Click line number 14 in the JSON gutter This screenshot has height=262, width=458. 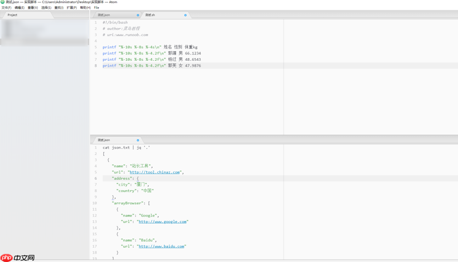(x=94, y=228)
